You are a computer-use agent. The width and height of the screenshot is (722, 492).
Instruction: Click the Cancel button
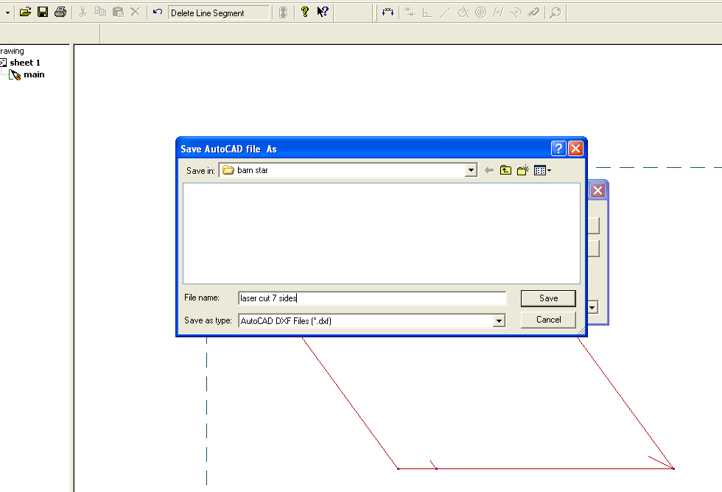pyautogui.click(x=548, y=320)
